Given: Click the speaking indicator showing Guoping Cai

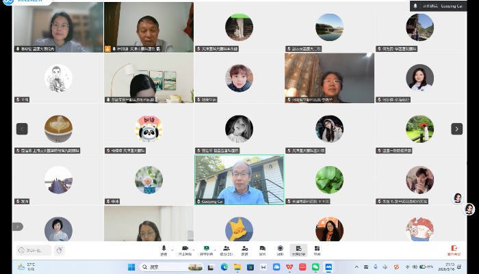Looking at the screenshot, I should [x=439, y=5].
